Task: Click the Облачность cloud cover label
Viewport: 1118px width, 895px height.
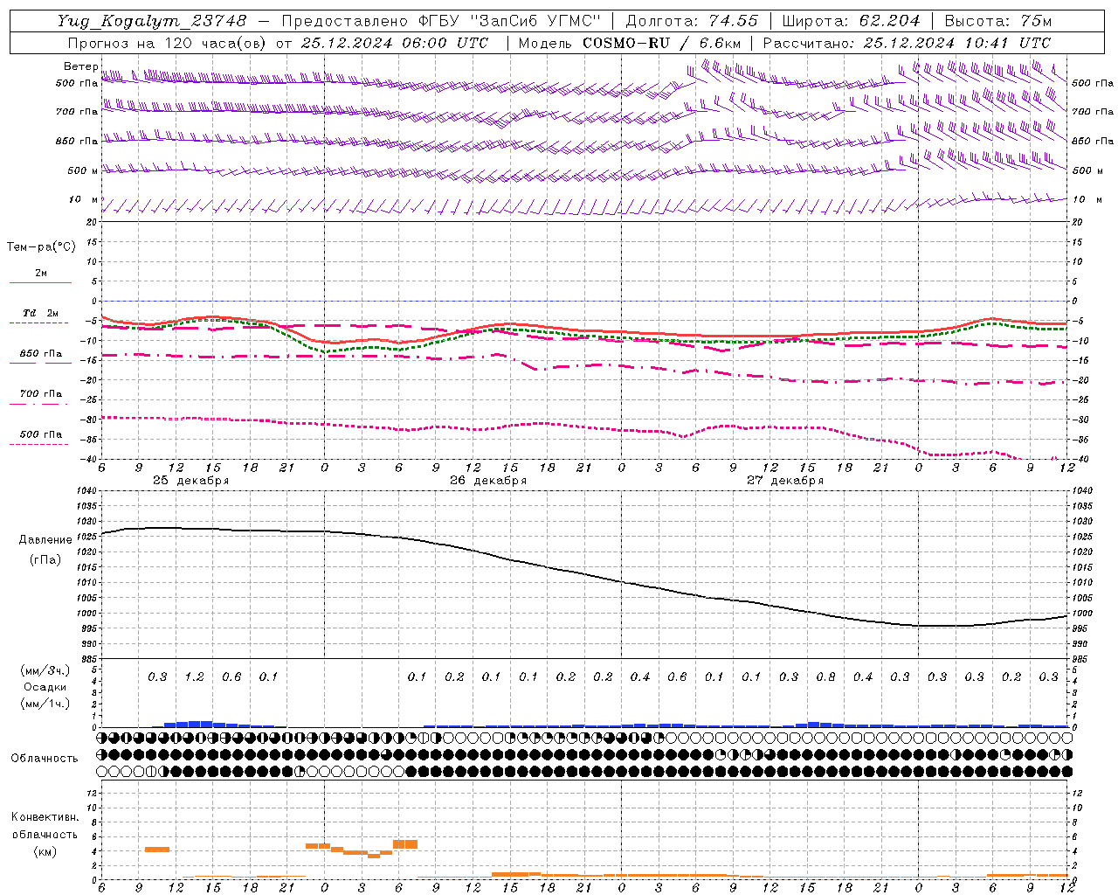Action: pos(44,759)
